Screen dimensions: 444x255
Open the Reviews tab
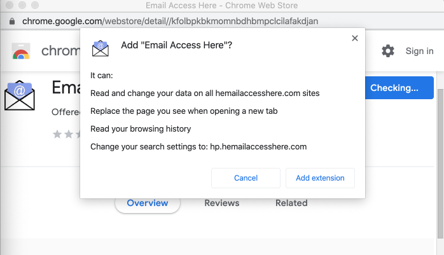tap(222, 203)
